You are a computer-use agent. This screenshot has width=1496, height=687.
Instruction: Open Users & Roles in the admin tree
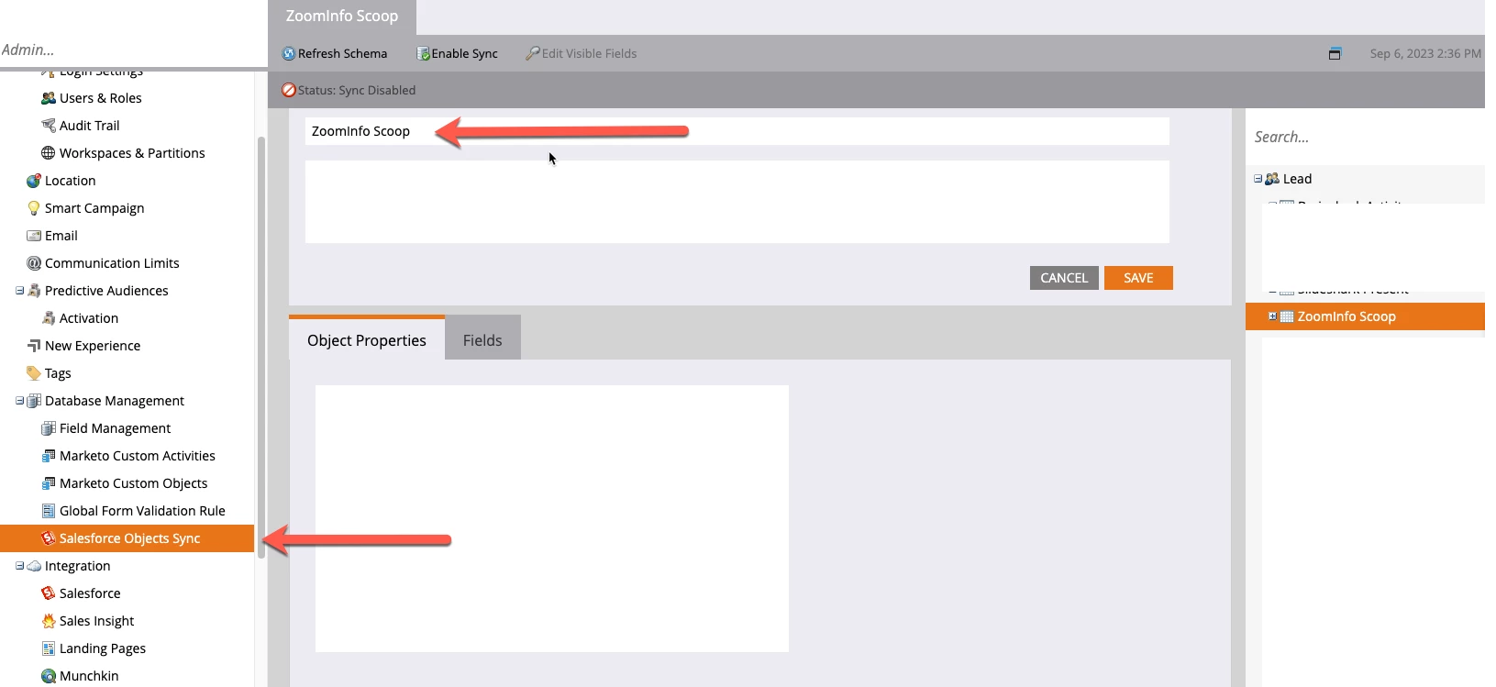click(100, 98)
